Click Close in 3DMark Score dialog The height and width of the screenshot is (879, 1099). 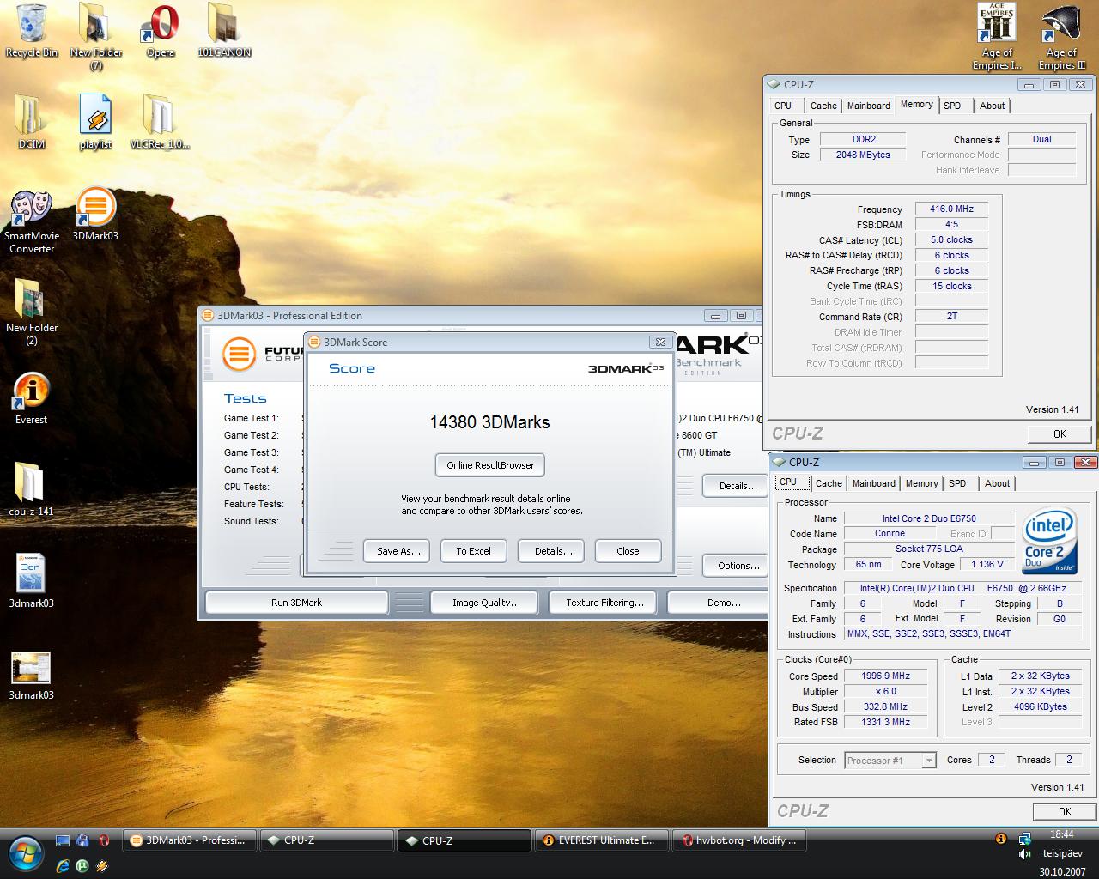(x=628, y=551)
